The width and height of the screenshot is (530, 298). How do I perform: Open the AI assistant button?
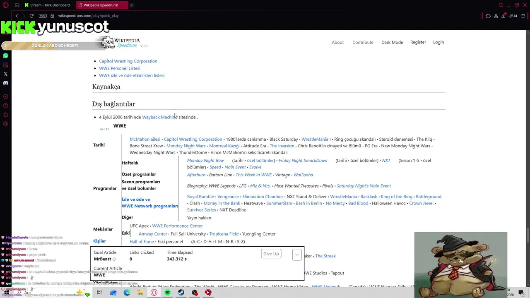[x=513, y=16]
